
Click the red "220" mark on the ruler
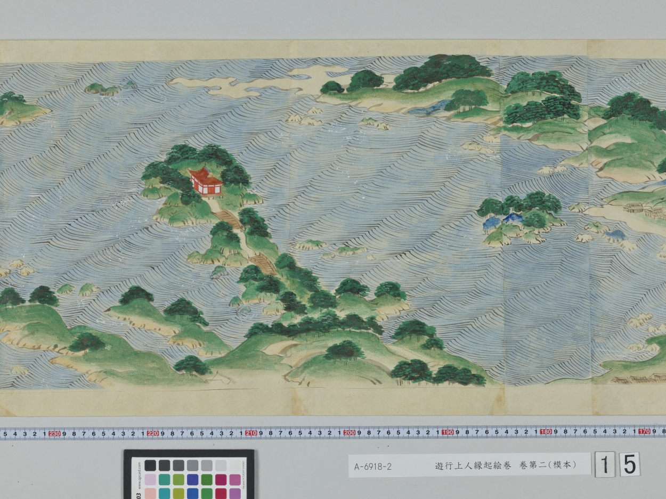pyautogui.click(x=152, y=433)
